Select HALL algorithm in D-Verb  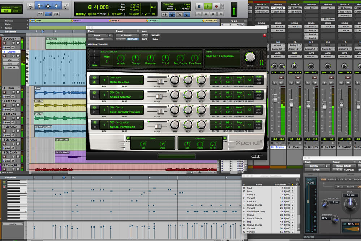323,180
